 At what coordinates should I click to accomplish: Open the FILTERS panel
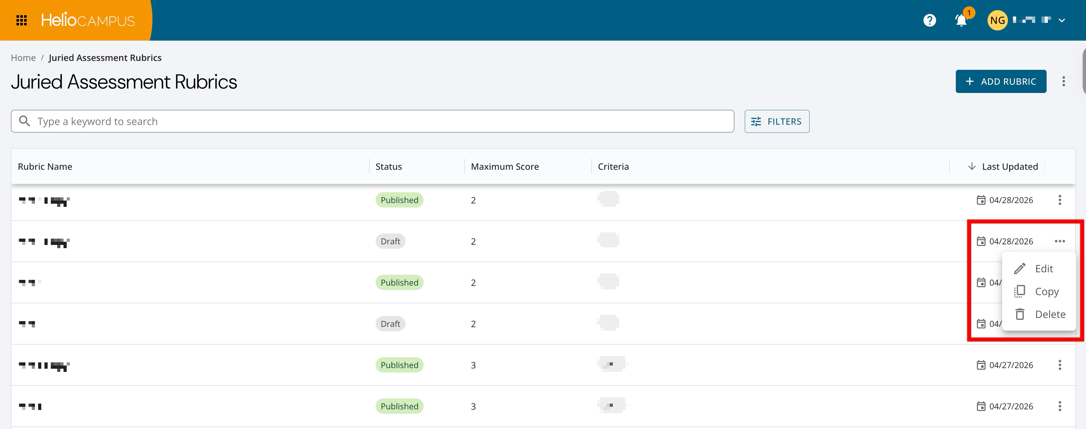coord(777,121)
